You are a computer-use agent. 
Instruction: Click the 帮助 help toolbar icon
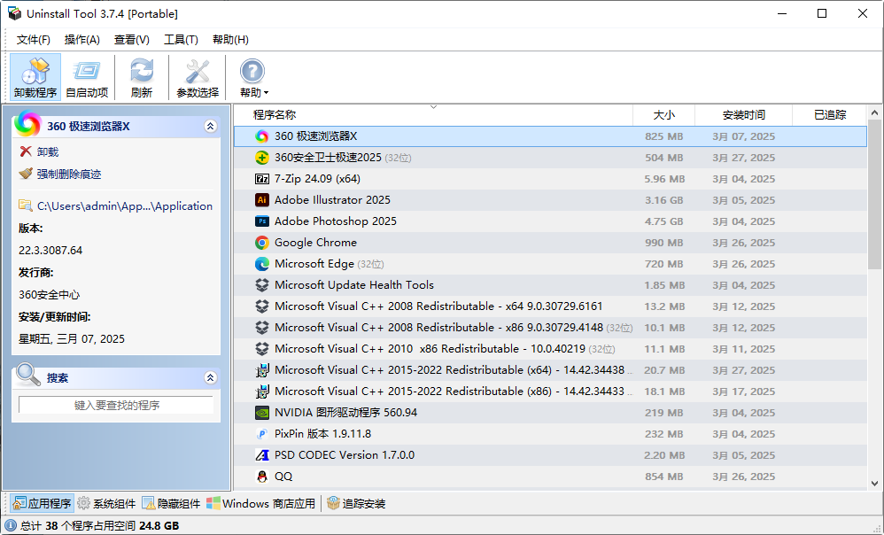pos(252,72)
